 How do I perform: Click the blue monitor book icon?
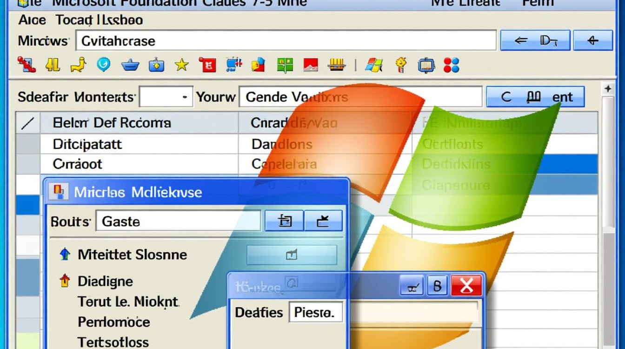click(426, 65)
